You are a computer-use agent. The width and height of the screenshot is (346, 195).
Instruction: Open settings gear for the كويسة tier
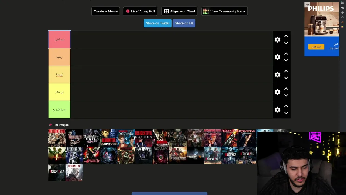point(277,75)
